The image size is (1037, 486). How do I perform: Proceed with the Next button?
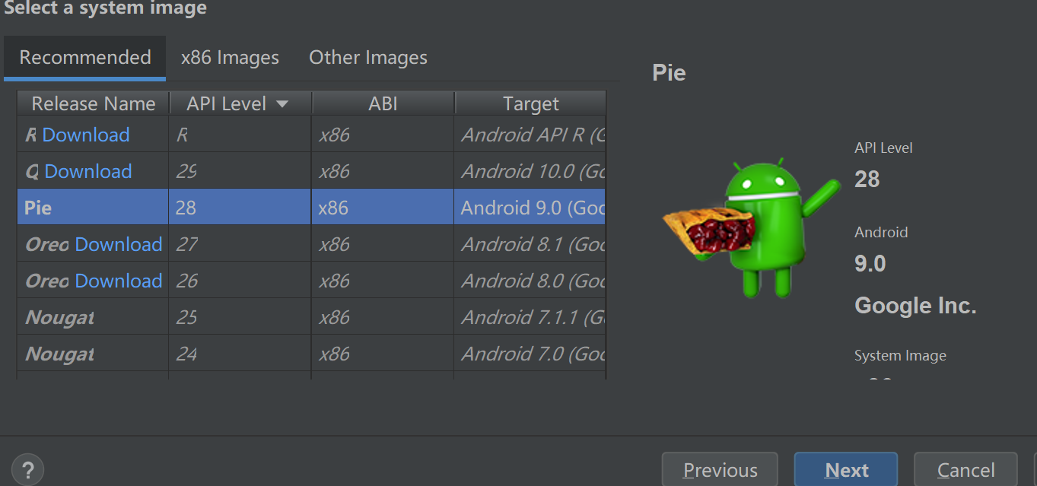[846, 470]
